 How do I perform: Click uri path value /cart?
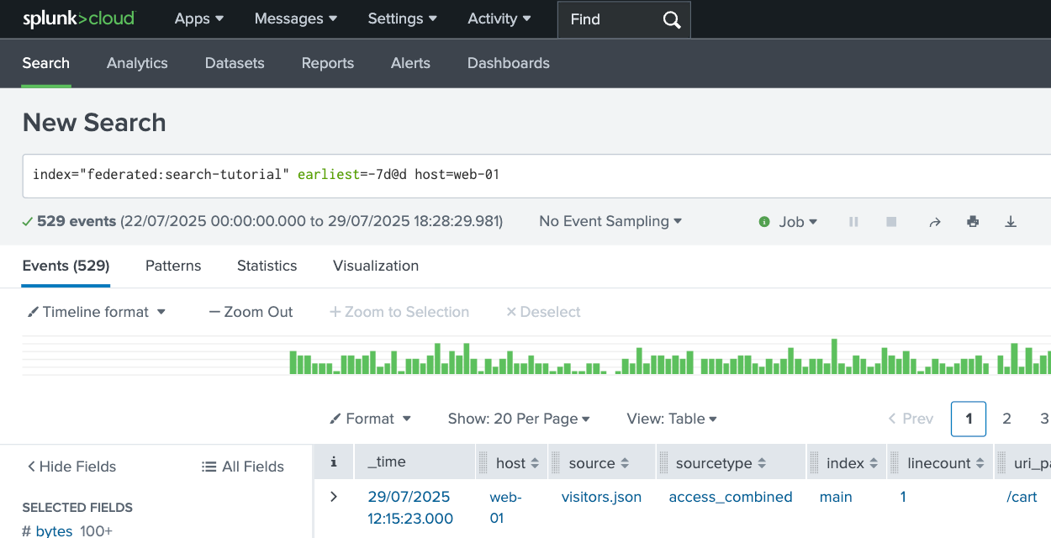pos(1022,497)
